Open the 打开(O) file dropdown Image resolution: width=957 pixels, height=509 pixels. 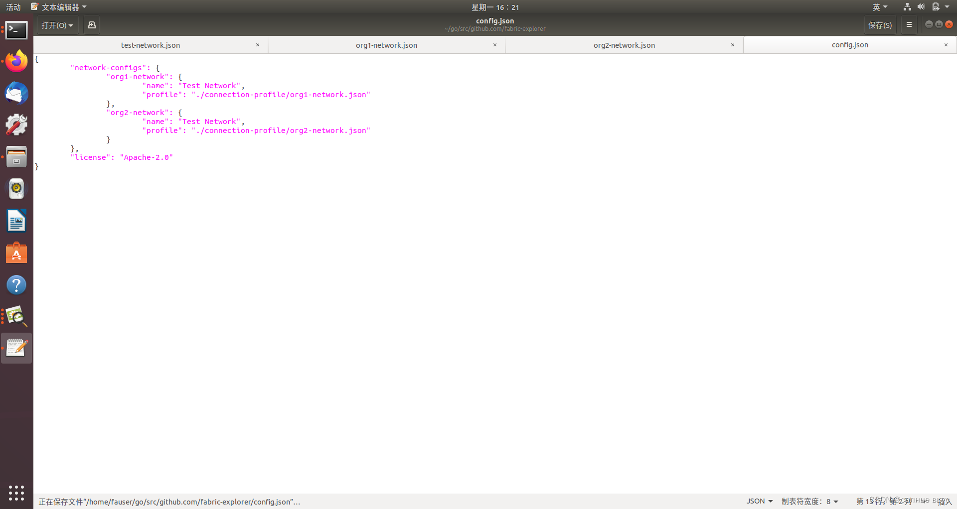click(57, 25)
